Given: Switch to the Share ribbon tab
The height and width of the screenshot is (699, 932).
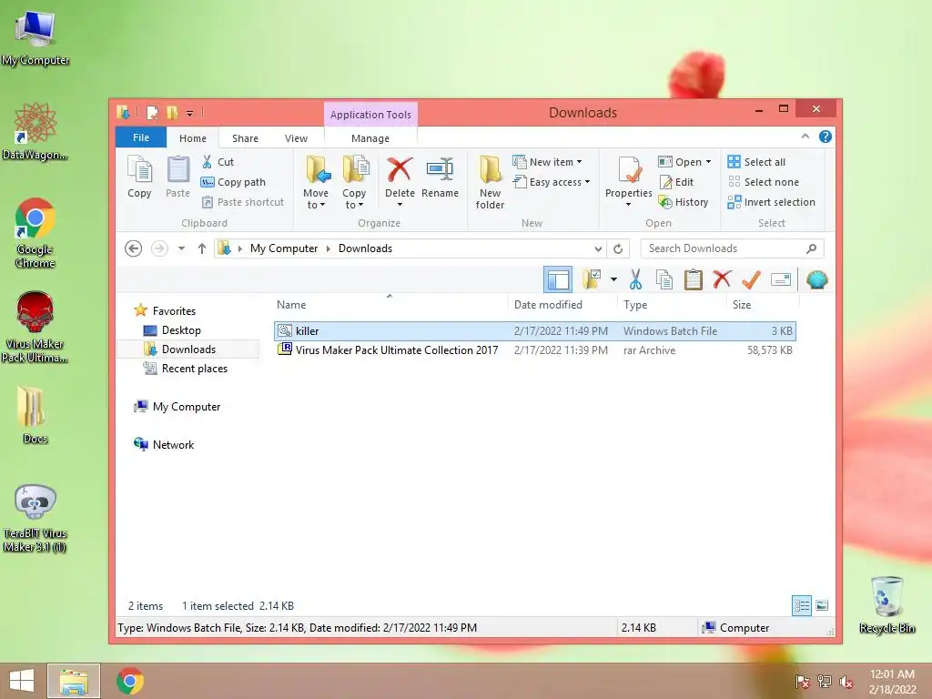Looking at the screenshot, I should (x=245, y=138).
